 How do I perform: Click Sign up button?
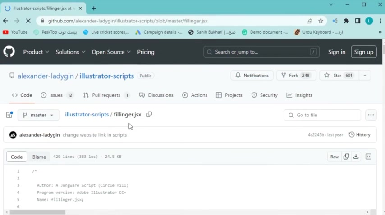pyautogui.click(x=364, y=52)
